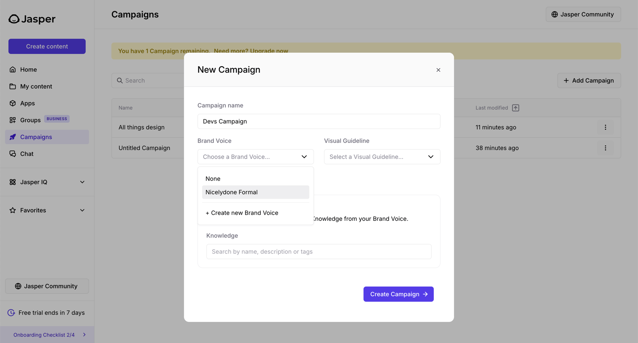Open options menu for Untitled Campaign

coord(606,148)
